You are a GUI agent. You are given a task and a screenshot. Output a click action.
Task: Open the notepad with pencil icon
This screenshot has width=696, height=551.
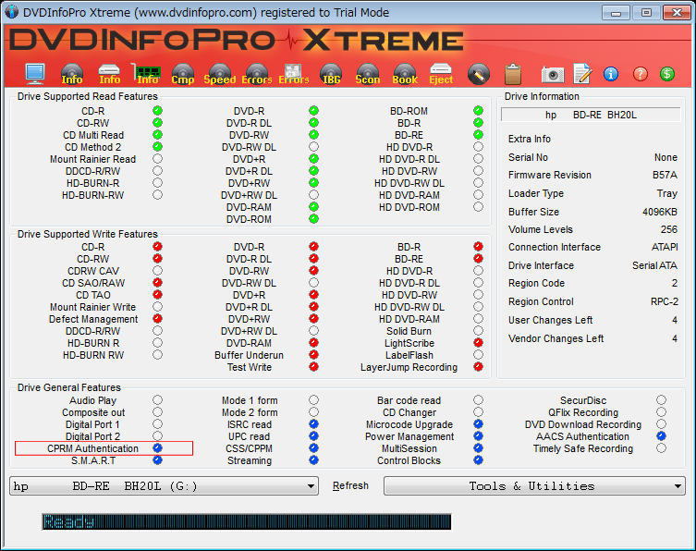point(582,74)
